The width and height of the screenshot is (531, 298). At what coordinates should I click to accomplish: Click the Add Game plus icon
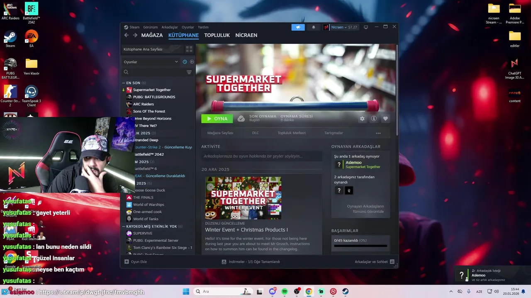click(127, 262)
